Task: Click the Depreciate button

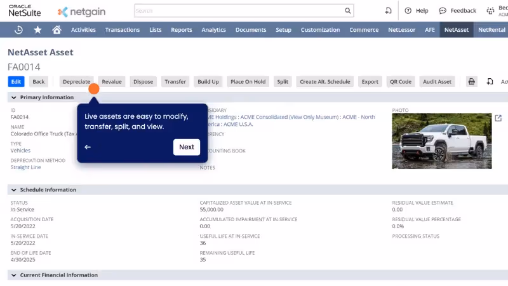Action: coord(76,82)
